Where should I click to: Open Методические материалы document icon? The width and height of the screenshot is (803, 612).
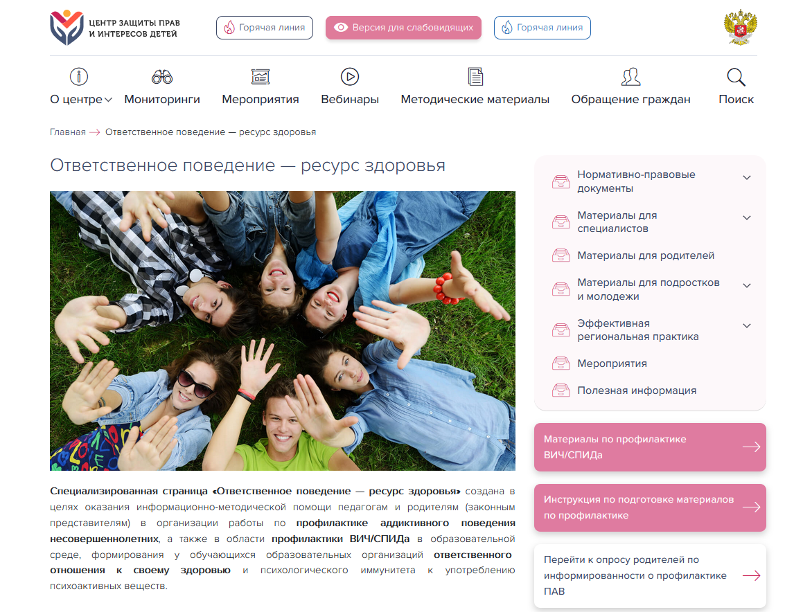click(x=475, y=76)
